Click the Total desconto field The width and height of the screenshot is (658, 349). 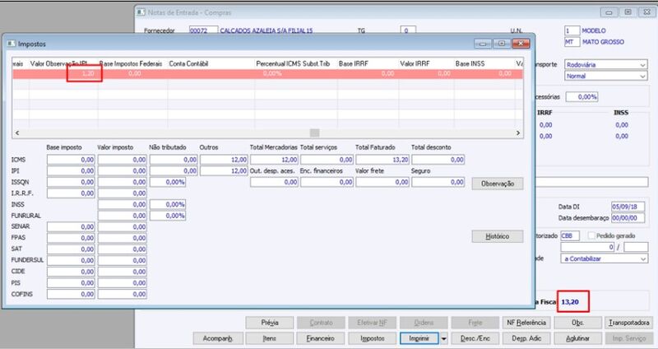point(438,160)
